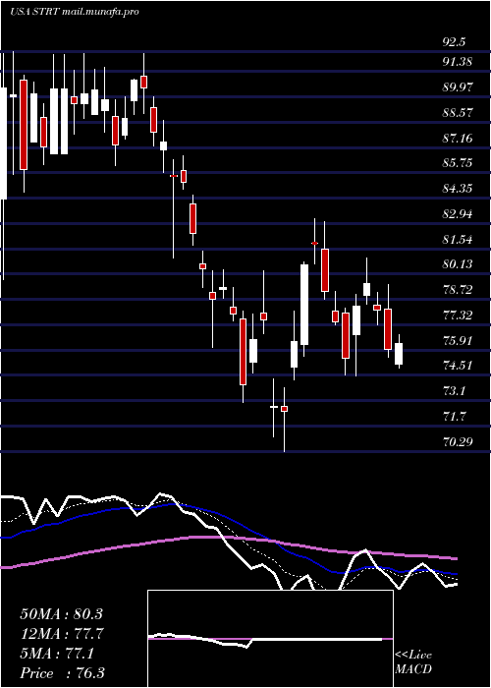Select the 71.7 price axis label

point(454,417)
